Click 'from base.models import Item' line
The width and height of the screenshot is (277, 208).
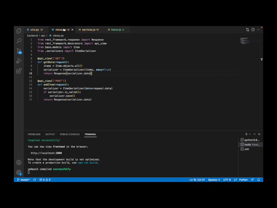58,47
